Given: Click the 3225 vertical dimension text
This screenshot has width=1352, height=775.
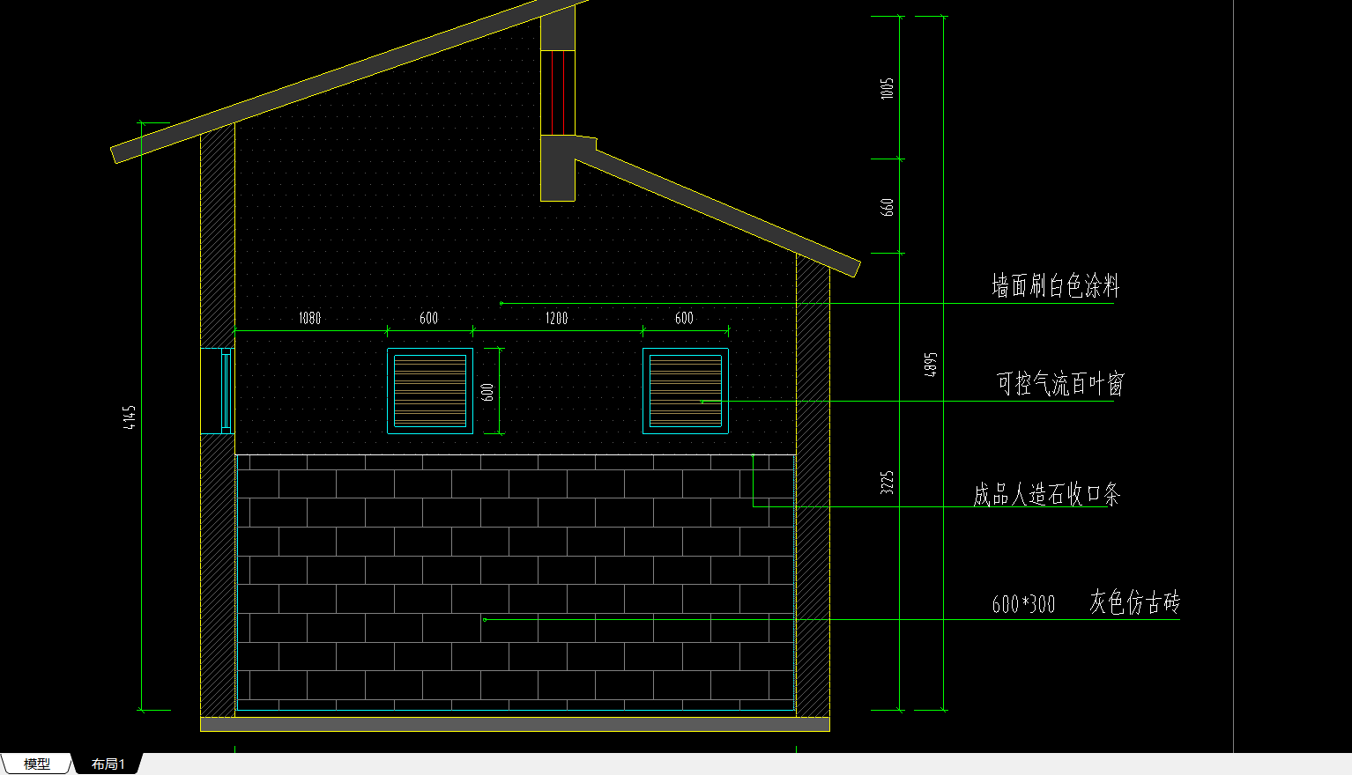Looking at the screenshot, I should [x=888, y=482].
